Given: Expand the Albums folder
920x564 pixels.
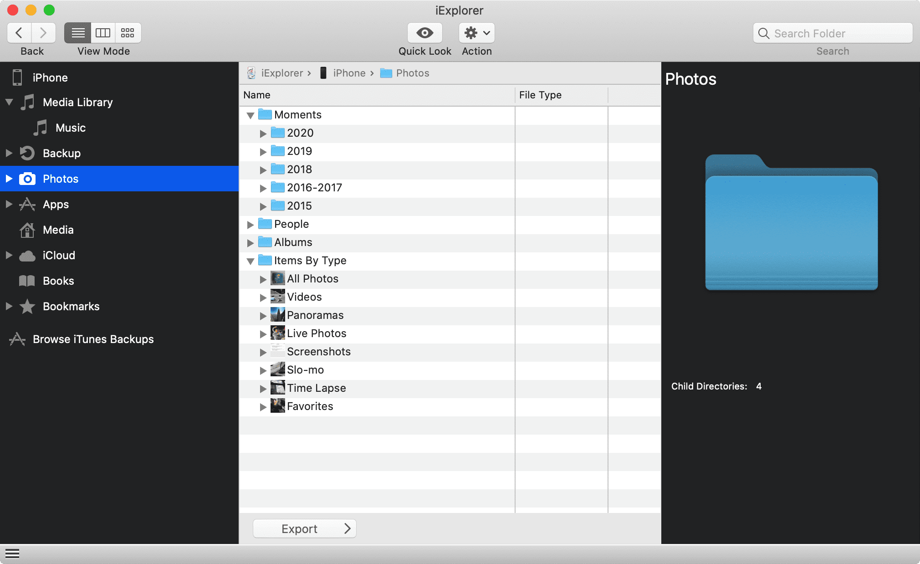Looking at the screenshot, I should tap(250, 243).
